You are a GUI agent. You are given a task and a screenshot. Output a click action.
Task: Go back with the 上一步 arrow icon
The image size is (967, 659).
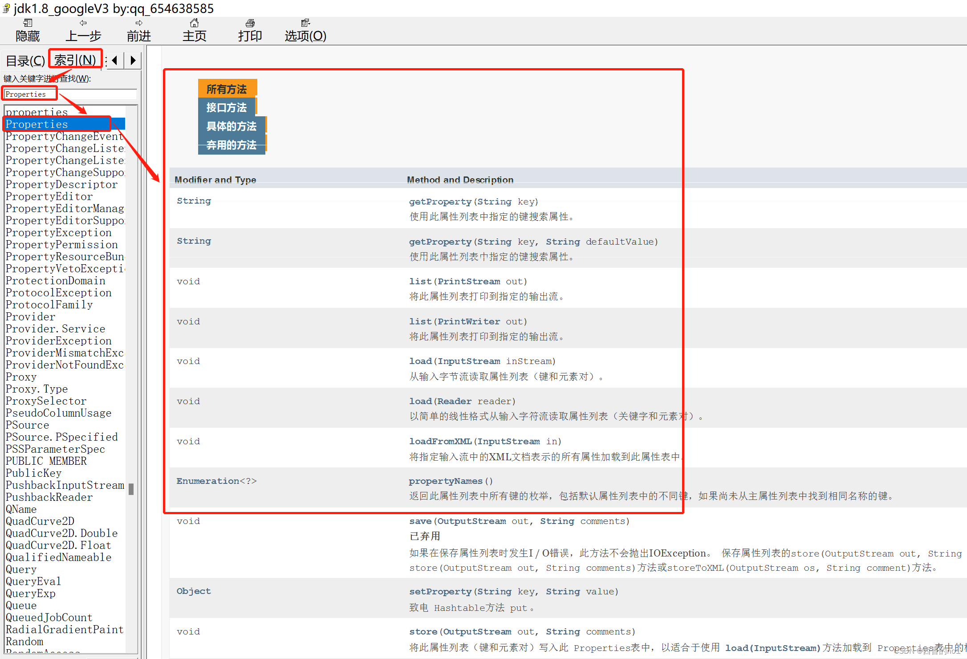coord(83,23)
